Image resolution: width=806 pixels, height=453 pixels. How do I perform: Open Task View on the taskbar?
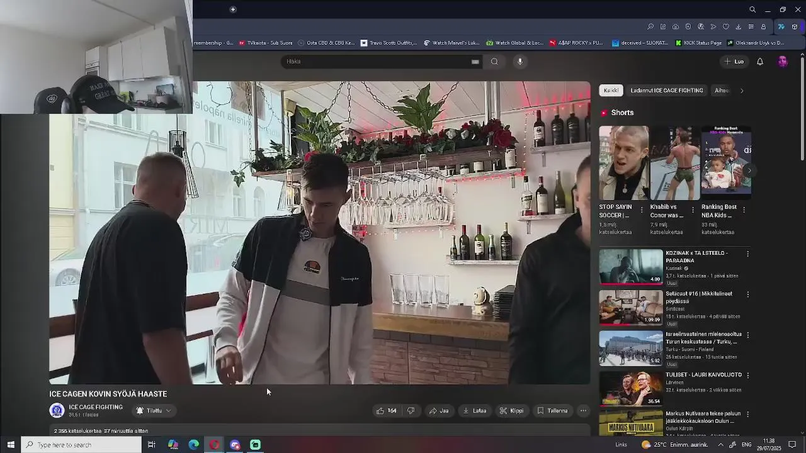pos(152,445)
